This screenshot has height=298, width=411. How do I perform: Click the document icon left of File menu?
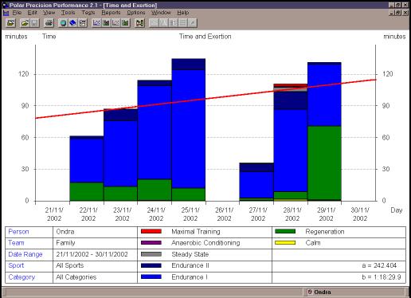[6, 13]
